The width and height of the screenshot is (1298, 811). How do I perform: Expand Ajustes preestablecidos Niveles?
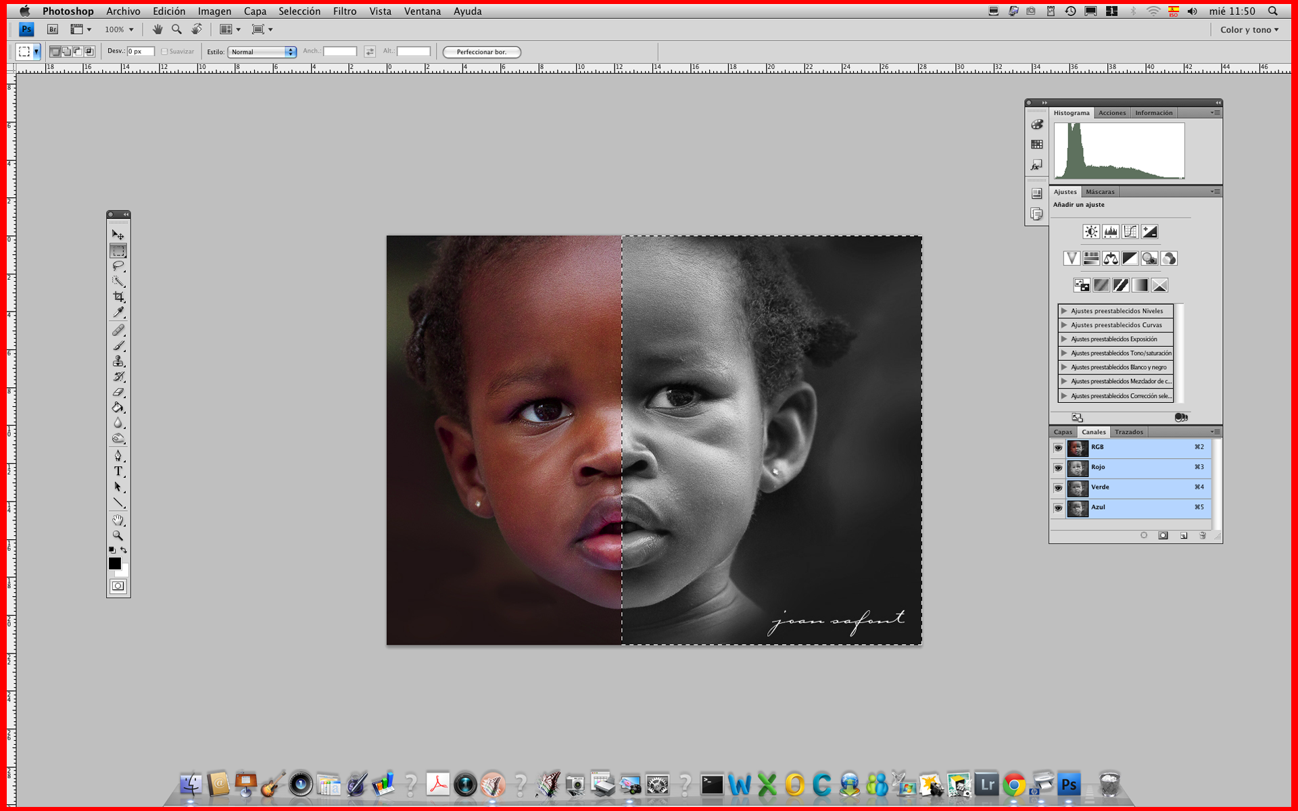(x=1064, y=311)
